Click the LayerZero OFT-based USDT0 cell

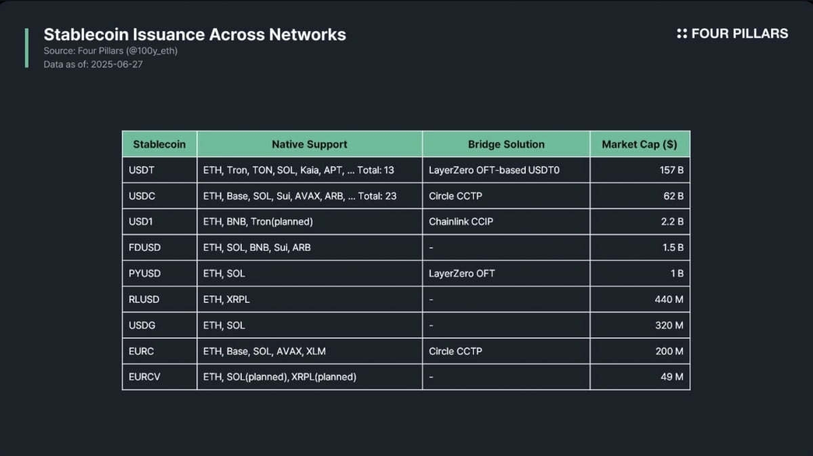494,170
